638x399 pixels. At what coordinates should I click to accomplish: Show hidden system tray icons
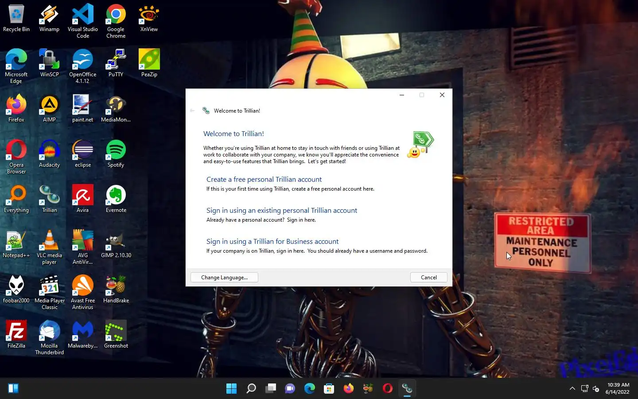pyautogui.click(x=572, y=388)
